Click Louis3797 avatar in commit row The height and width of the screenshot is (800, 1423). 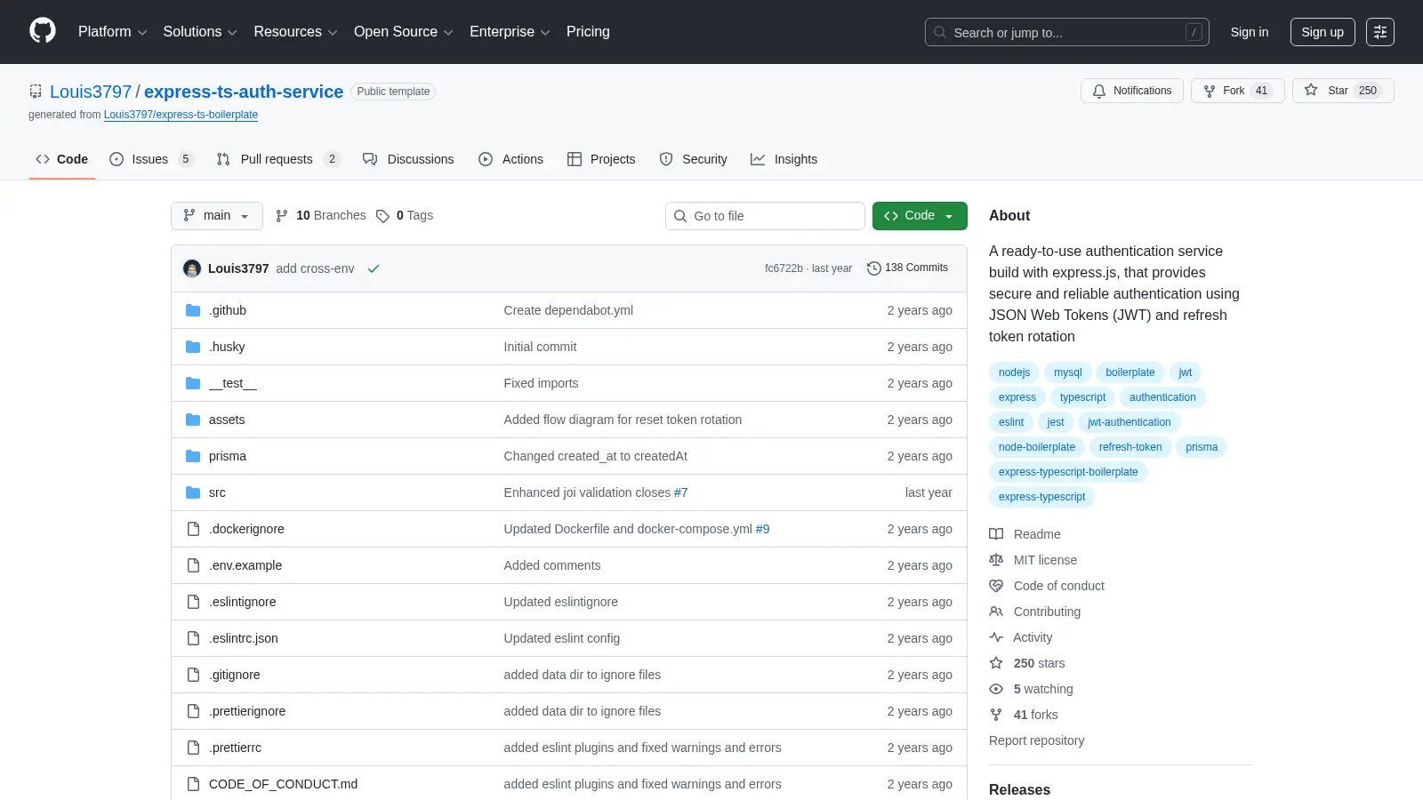tap(192, 268)
